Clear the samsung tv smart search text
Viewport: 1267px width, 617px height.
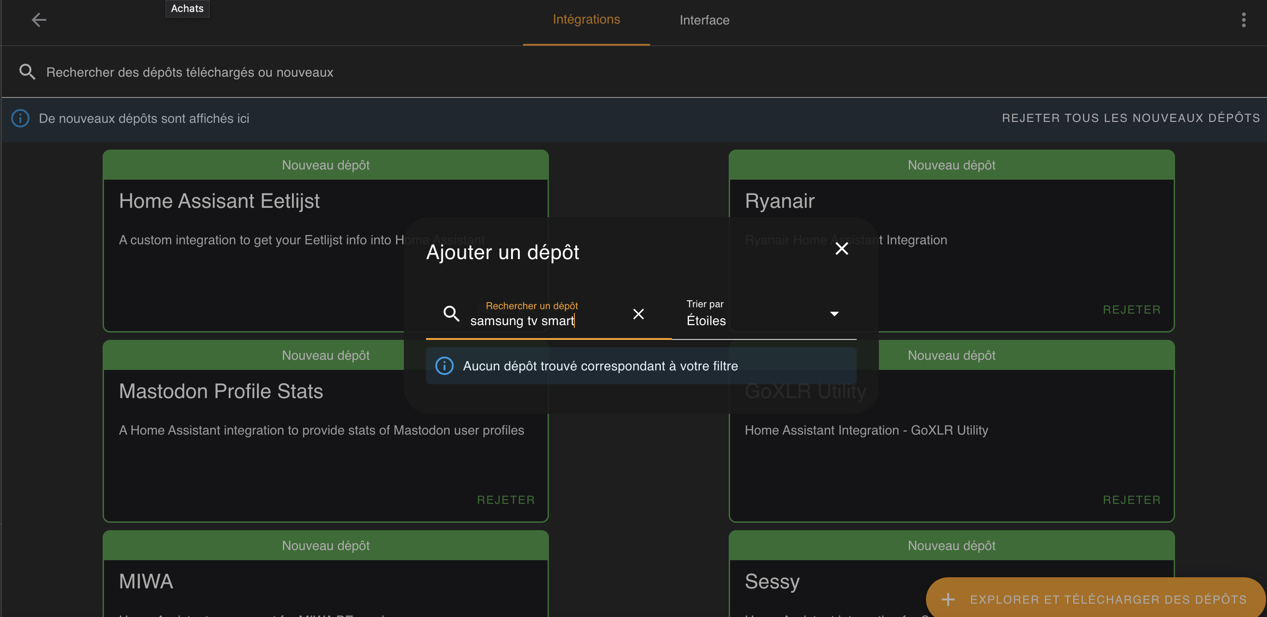(x=639, y=314)
